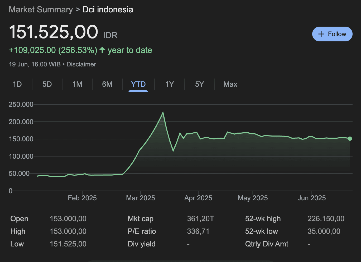This screenshot has width=361, height=262.
Task: Open the Market Summary breadcrumb link
Action: pos(41,9)
